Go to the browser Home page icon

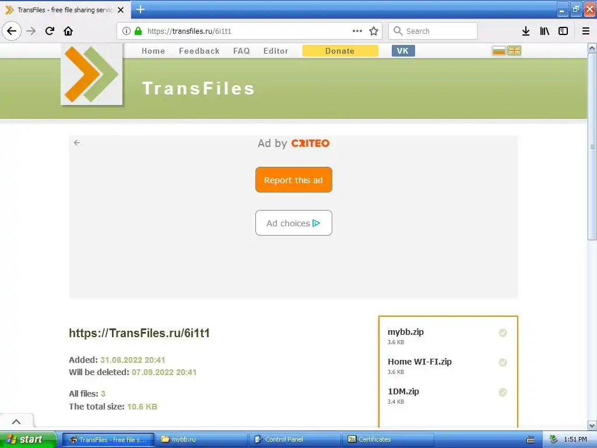(68, 31)
